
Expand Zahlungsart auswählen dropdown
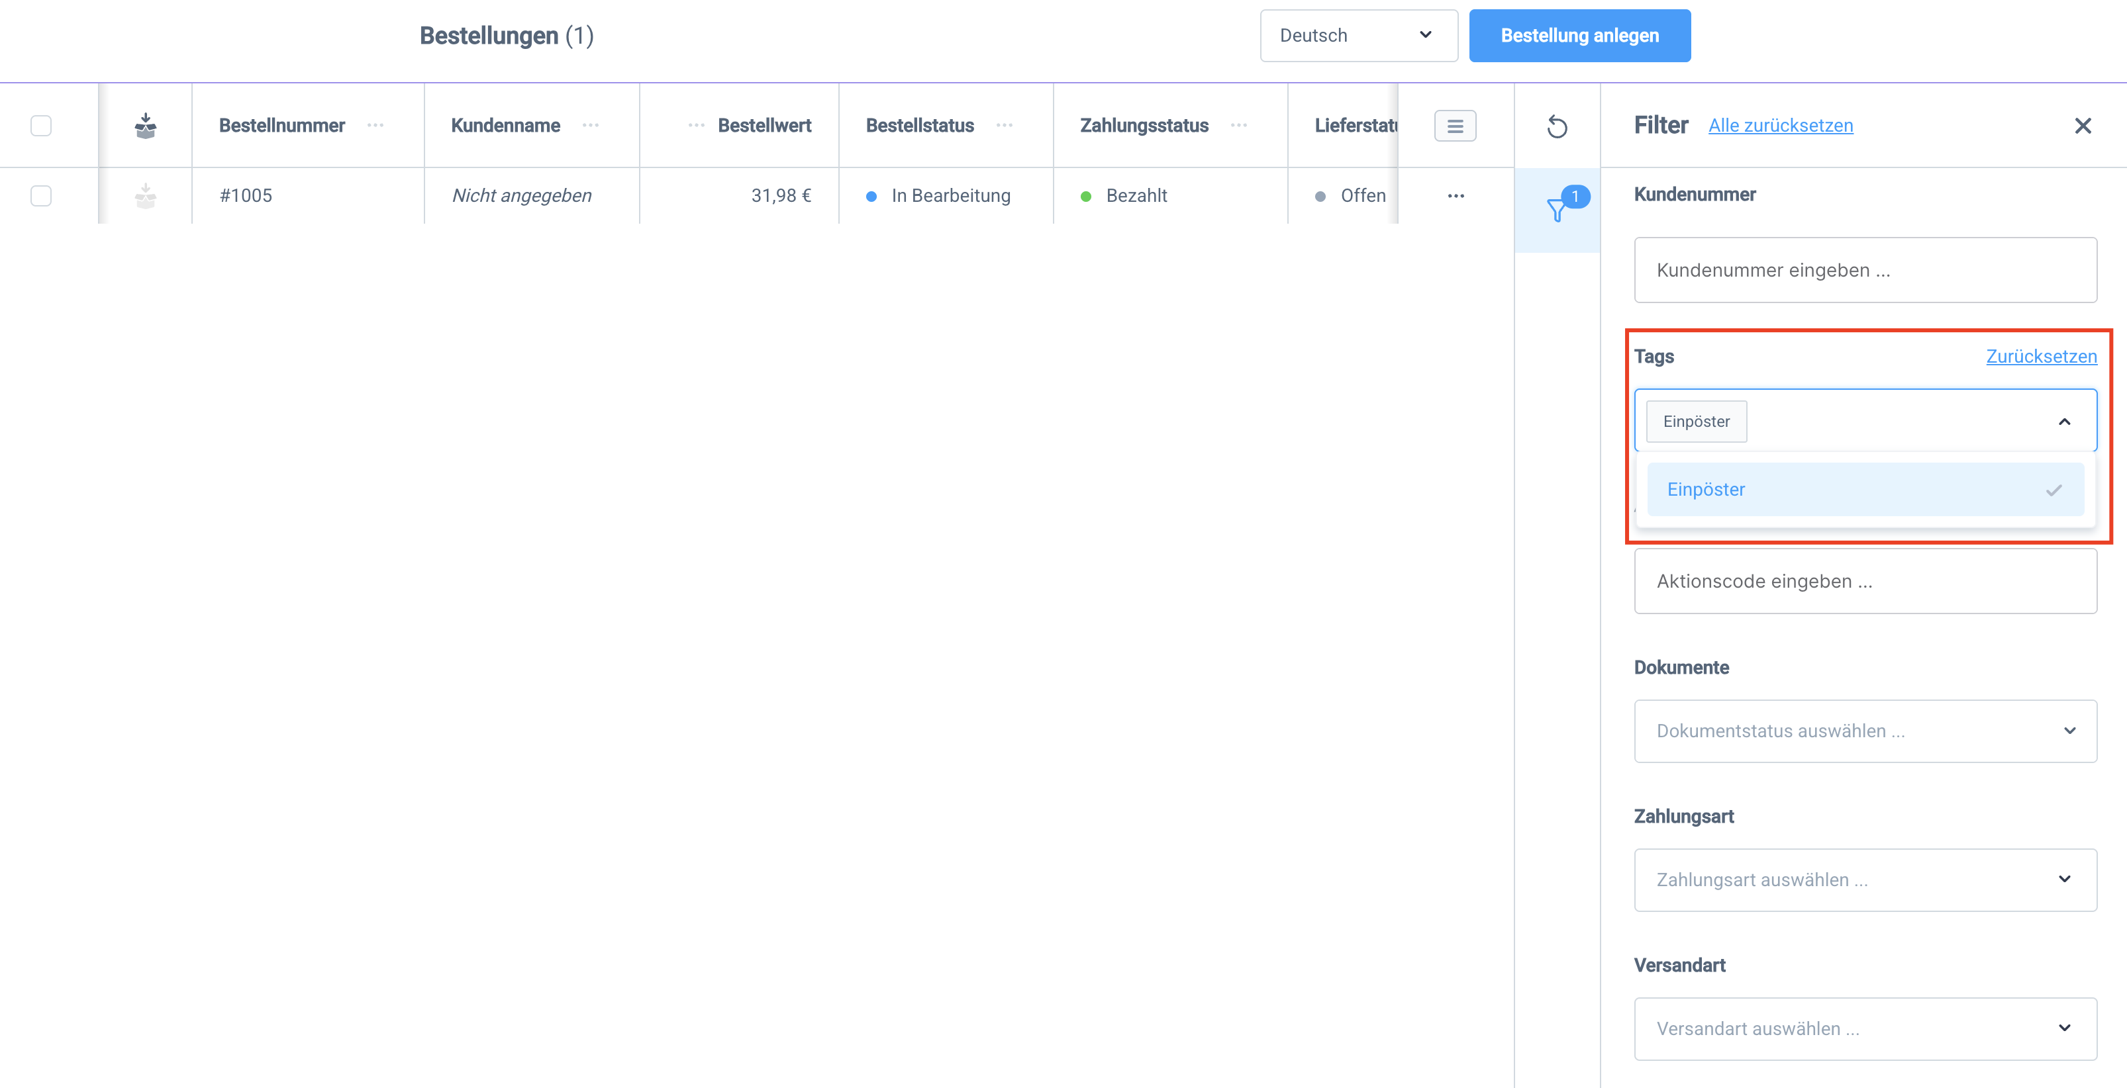click(x=1864, y=880)
